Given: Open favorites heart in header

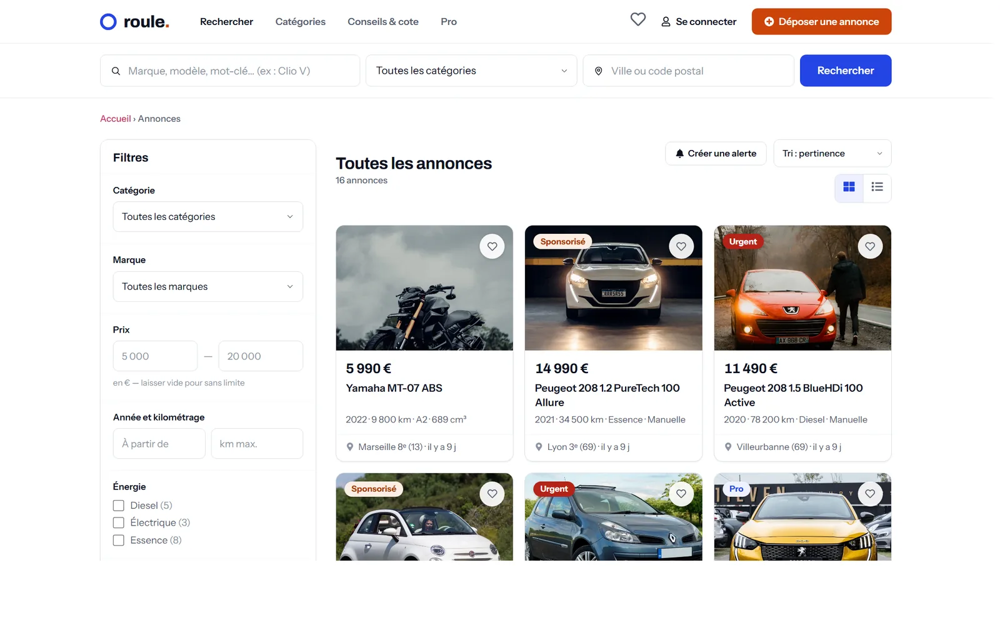Looking at the screenshot, I should coord(637,20).
